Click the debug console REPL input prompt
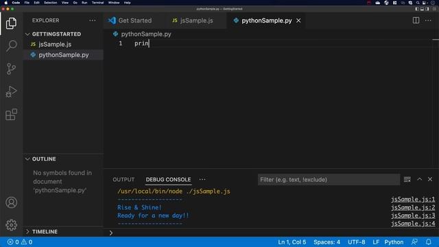 272,233
